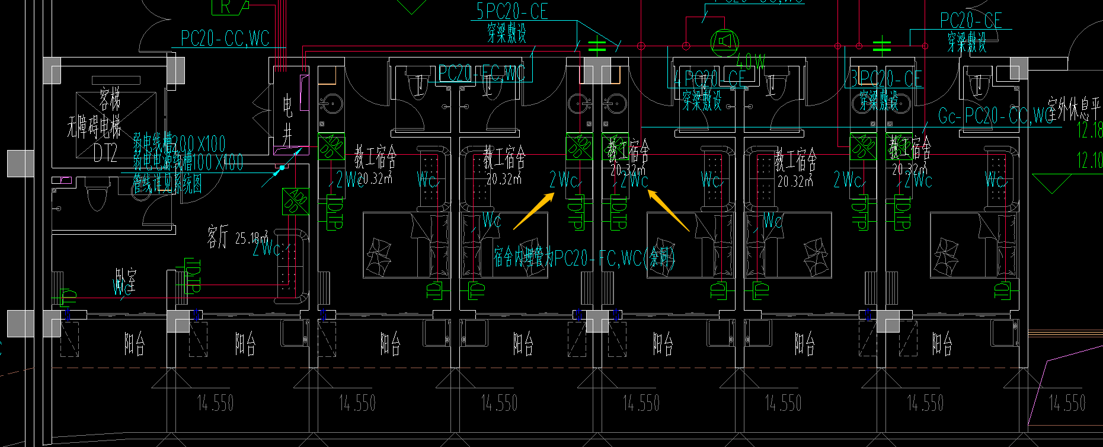This screenshot has width=1103, height=447.
Task: Select the 电井 shaft label
Action: [287, 120]
